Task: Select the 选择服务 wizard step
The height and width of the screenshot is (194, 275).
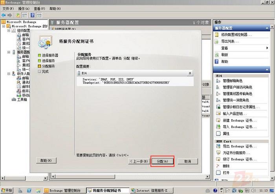Action: pyautogui.click(x=46, y=61)
